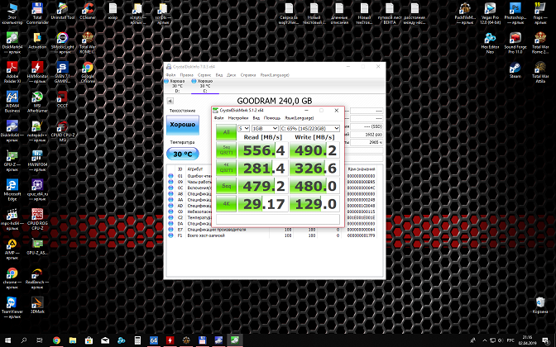Switch to the D: disk tab in CrystalDiskInfo

[x=177, y=86]
